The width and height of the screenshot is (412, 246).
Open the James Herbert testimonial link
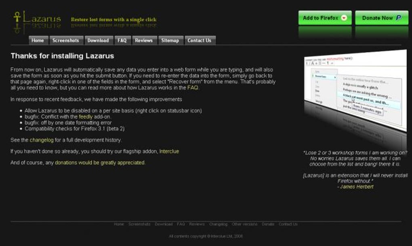357,187
